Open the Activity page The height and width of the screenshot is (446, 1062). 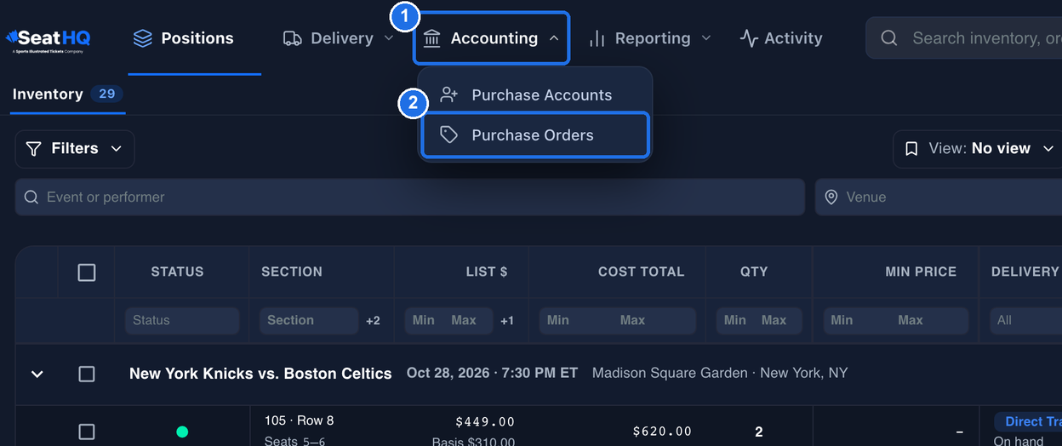tap(780, 38)
